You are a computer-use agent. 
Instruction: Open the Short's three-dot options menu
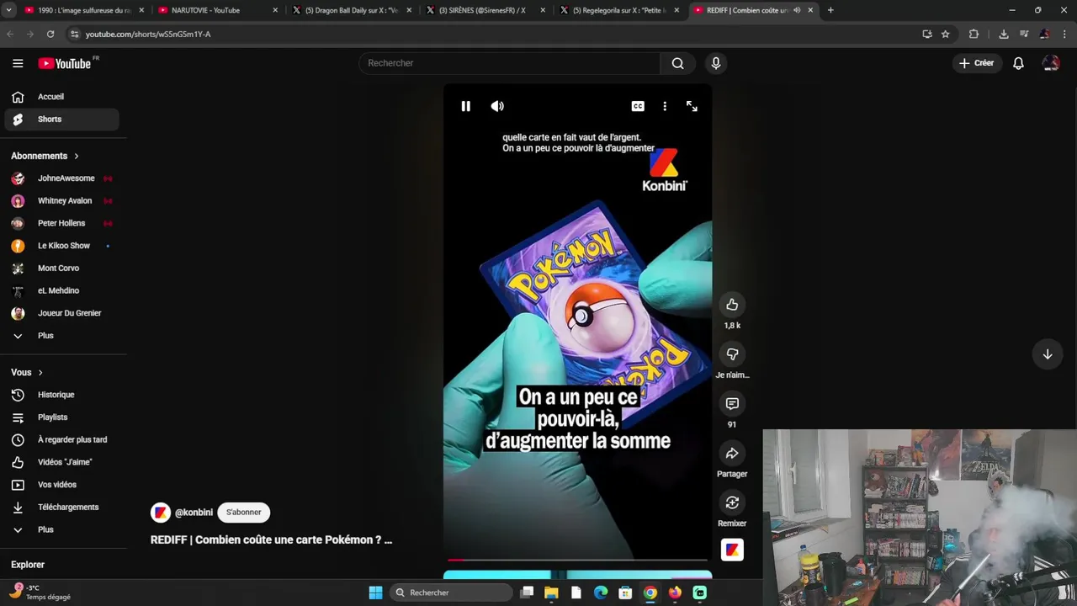tap(665, 106)
